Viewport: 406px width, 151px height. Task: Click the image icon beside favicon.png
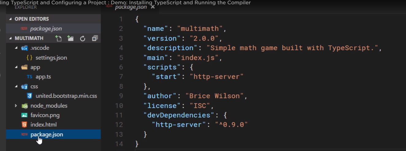(x=24, y=115)
